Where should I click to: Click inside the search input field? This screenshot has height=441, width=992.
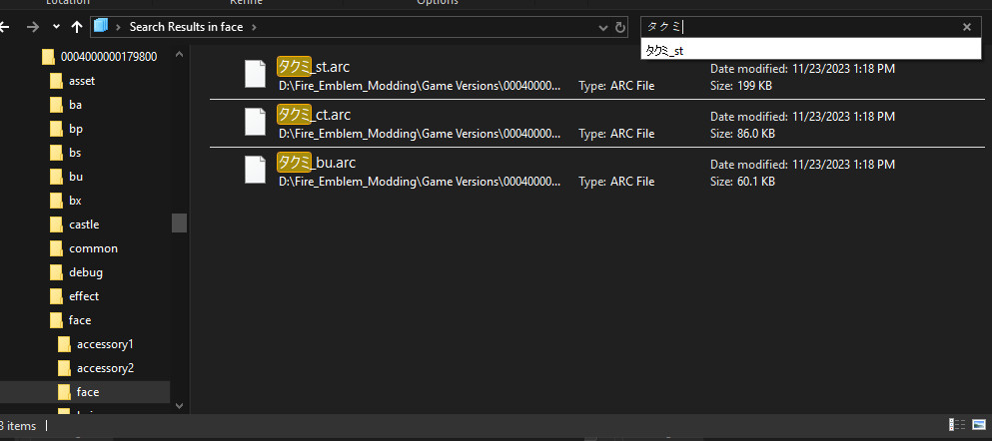(799, 27)
